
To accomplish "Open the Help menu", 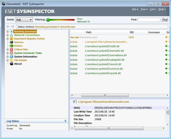I will pyautogui.click(x=162, y=9).
